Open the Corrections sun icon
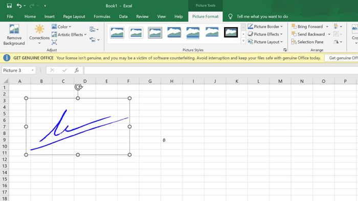The width and height of the screenshot is (358, 201). tap(39, 29)
